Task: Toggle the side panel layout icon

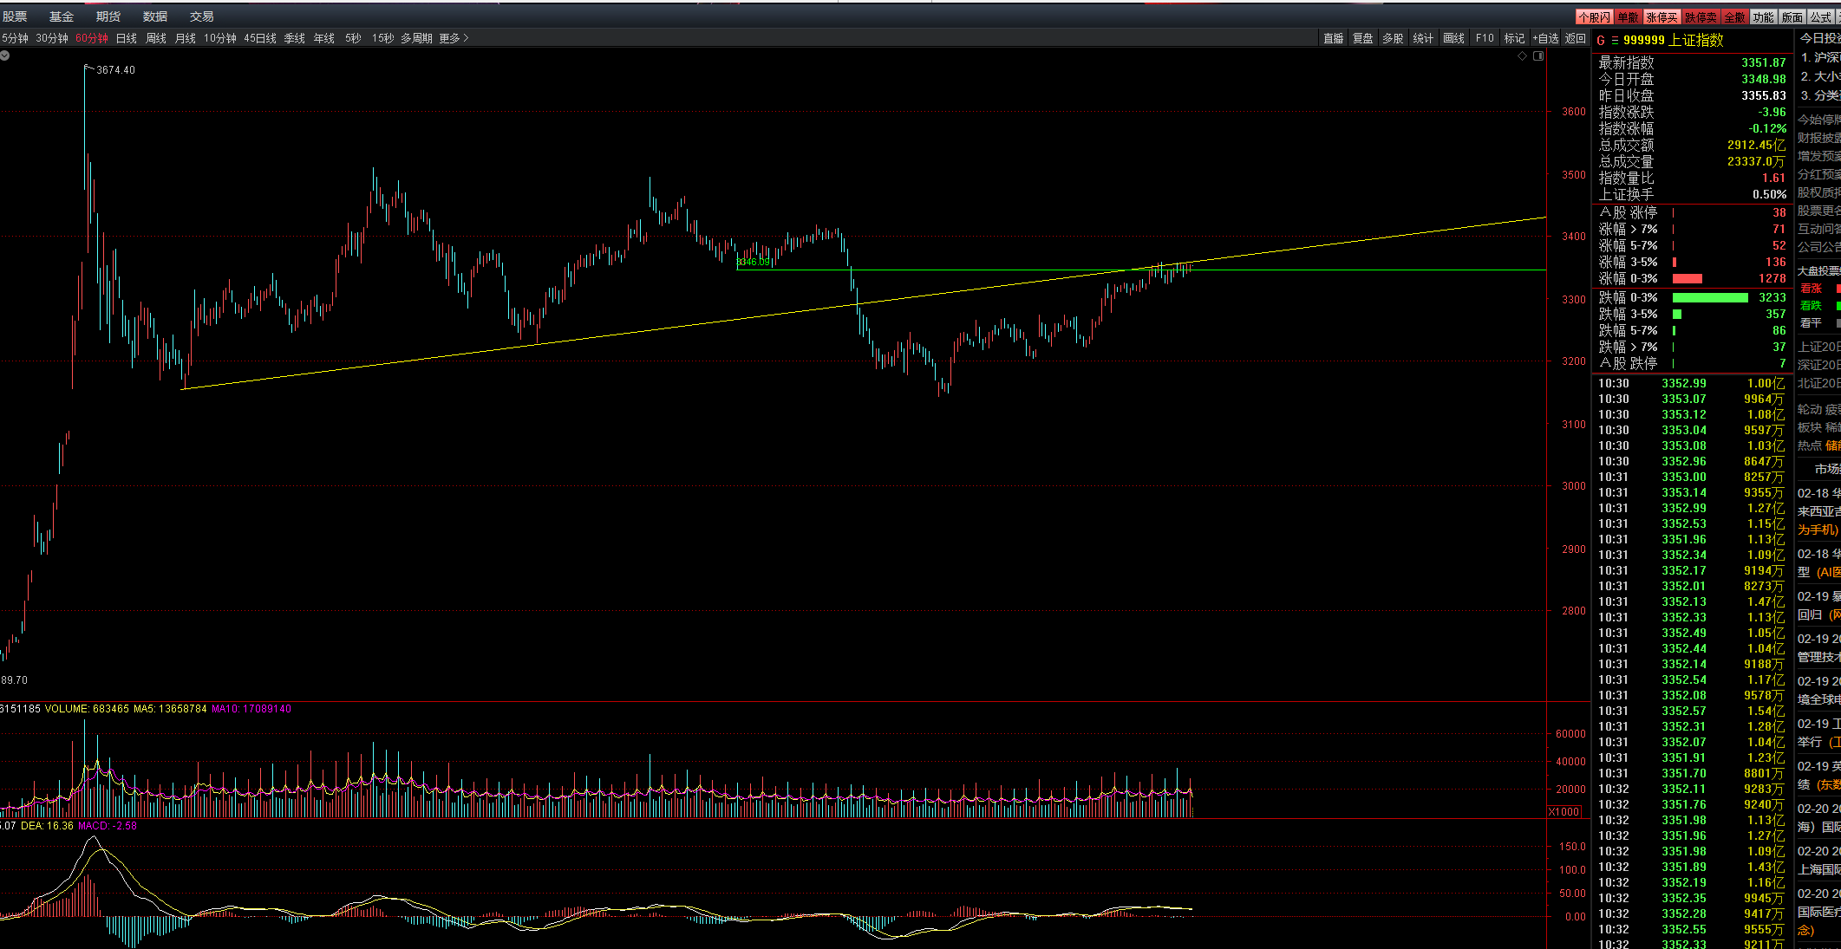Action: coord(1538,55)
